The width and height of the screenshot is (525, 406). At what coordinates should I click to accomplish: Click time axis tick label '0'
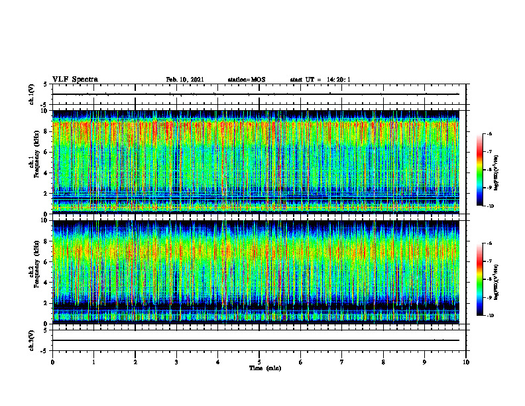(x=52, y=362)
